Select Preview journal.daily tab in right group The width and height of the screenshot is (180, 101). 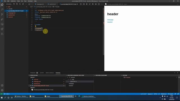pos(117,4)
